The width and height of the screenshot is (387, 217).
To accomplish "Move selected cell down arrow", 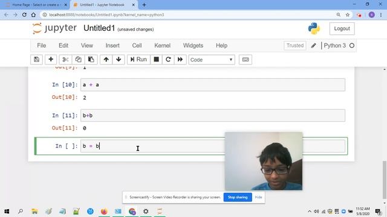I will tap(119, 60).
